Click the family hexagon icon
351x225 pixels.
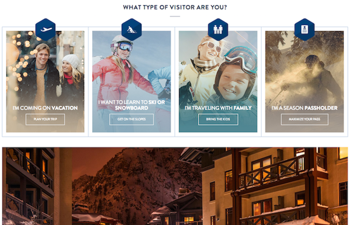pyautogui.click(x=218, y=29)
